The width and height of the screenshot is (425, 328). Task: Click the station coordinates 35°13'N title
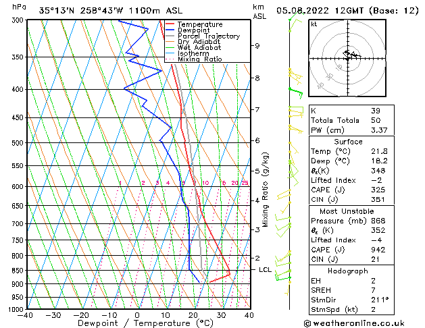coord(57,11)
